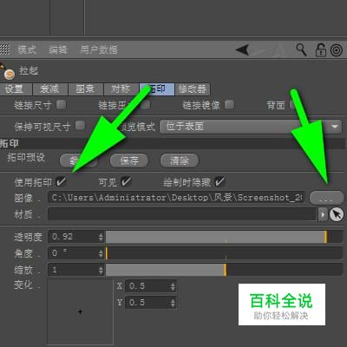Enable the 链接尺寸 checkbox

pos(61,104)
